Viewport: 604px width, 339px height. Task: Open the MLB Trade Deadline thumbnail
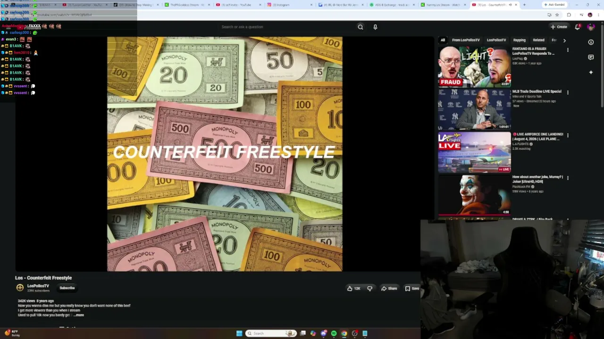474,109
